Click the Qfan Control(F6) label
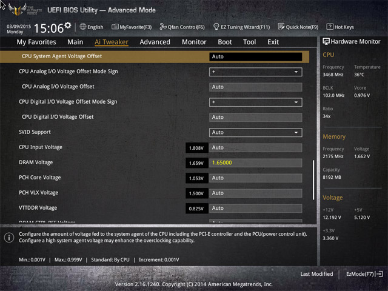This screenshot has height=291, width=388. [x=186, y=27]
